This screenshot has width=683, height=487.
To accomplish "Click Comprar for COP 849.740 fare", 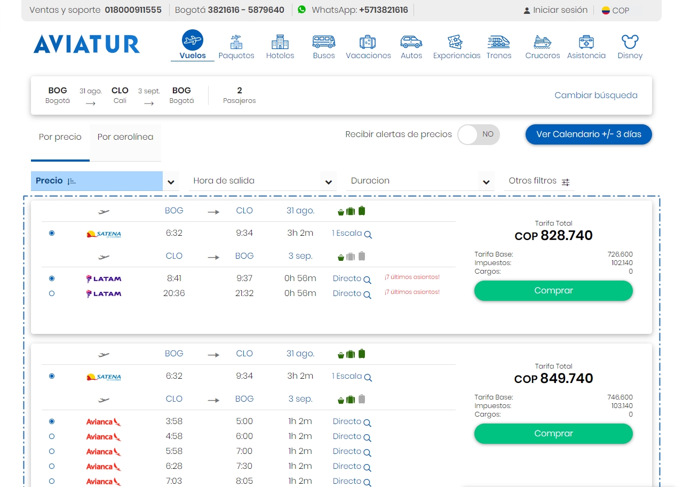I will click(x=553, y=434).
